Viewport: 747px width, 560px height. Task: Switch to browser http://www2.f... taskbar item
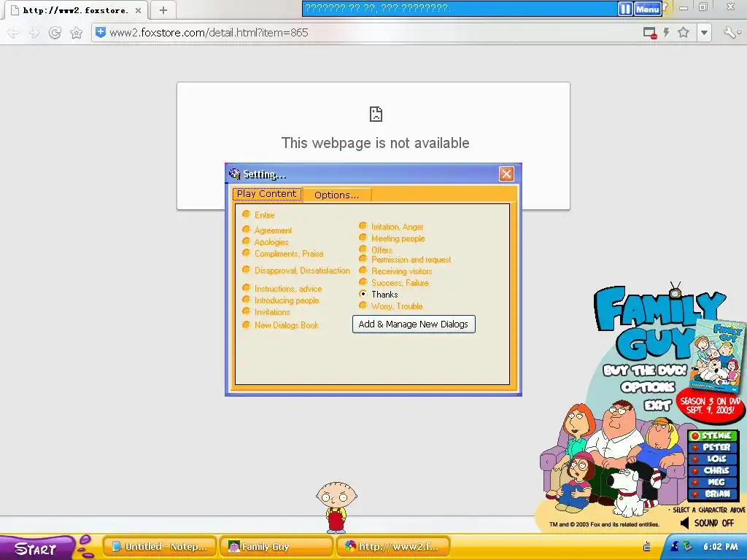pos(393,547)
